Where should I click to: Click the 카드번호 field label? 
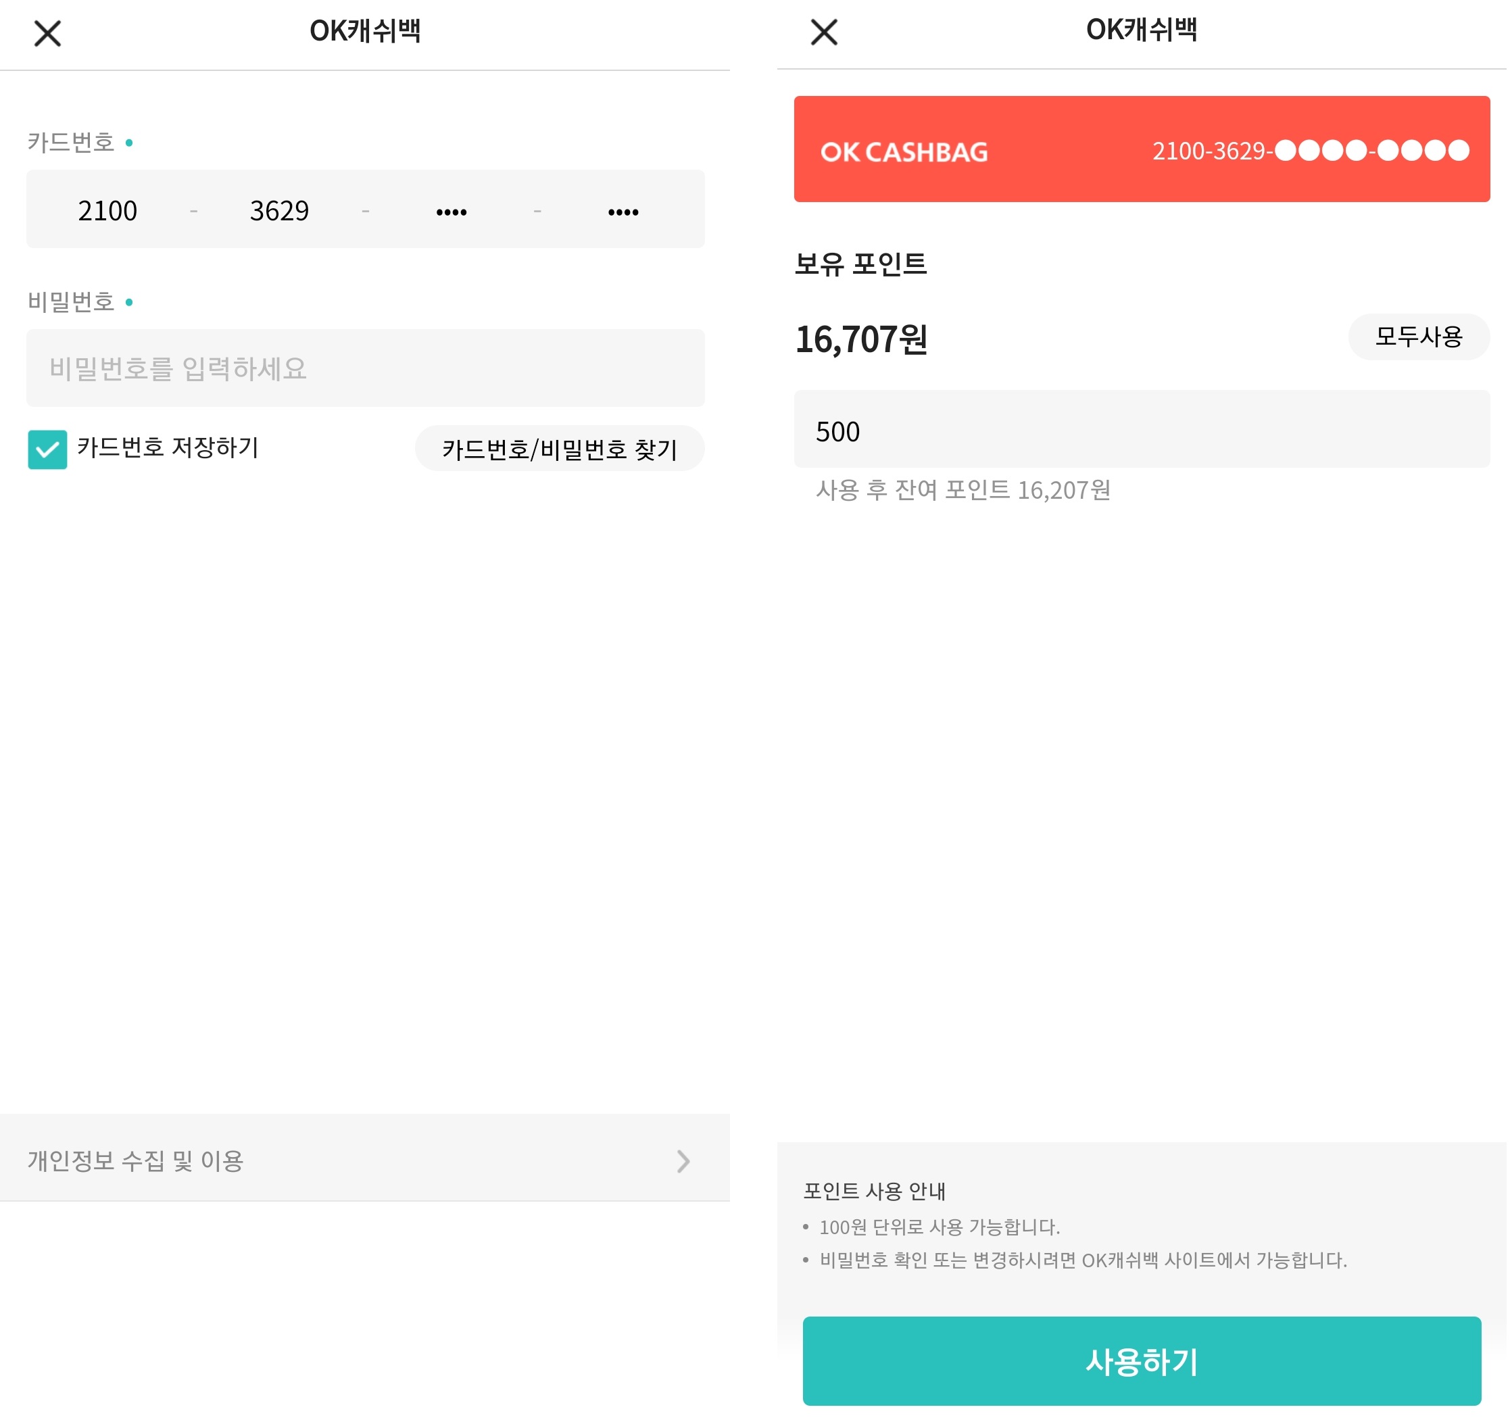click(x=72, y=142)
